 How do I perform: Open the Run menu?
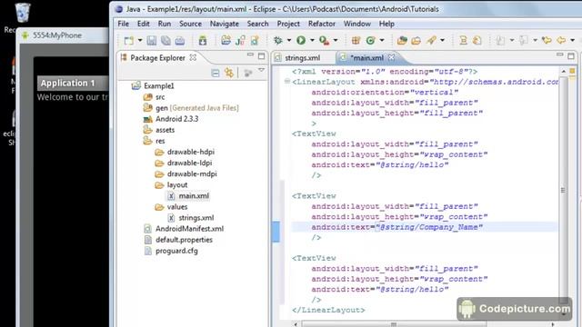click(x=165, y=24)
